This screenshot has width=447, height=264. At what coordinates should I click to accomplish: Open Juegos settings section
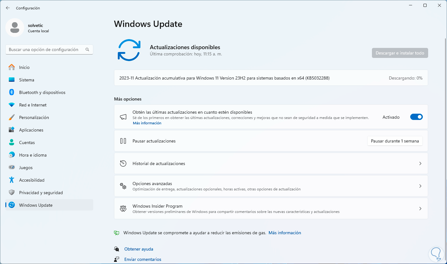pyautogui.click(x=49, y=168)
